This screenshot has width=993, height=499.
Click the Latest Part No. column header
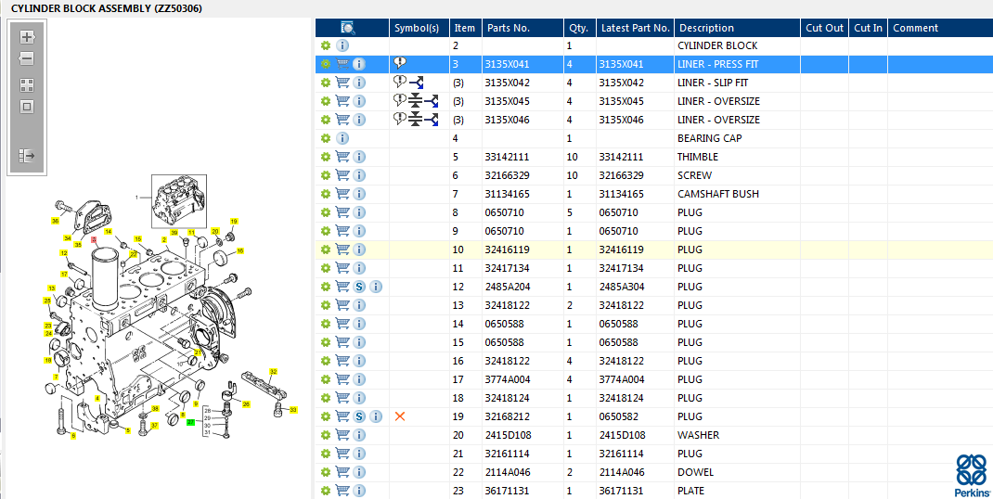click(x=635, y=28)
